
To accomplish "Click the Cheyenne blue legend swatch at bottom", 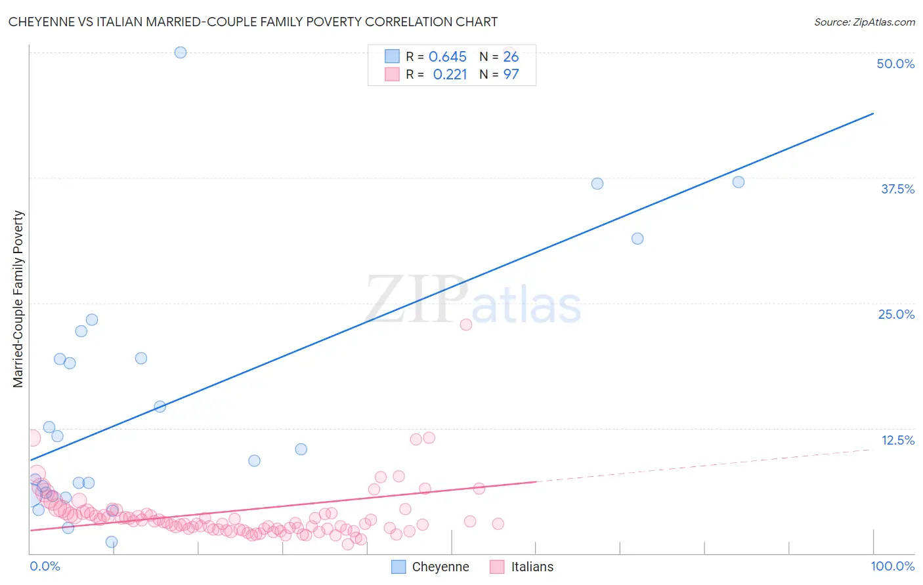I will [x=398, y=567].
